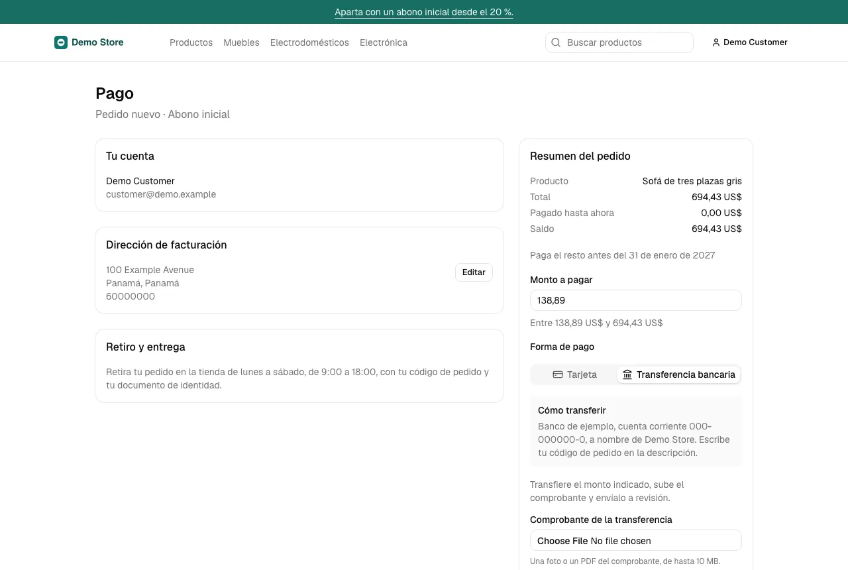Click the Cómo transferir heading
Screen dimensions: 848x570
pyautogui.click(x=572, y=410)
